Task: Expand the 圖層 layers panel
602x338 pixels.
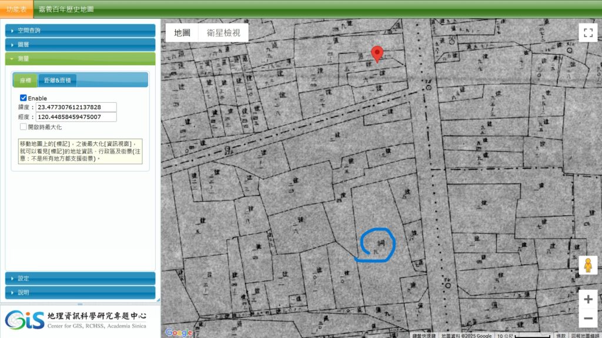Action: click(80, 44)
